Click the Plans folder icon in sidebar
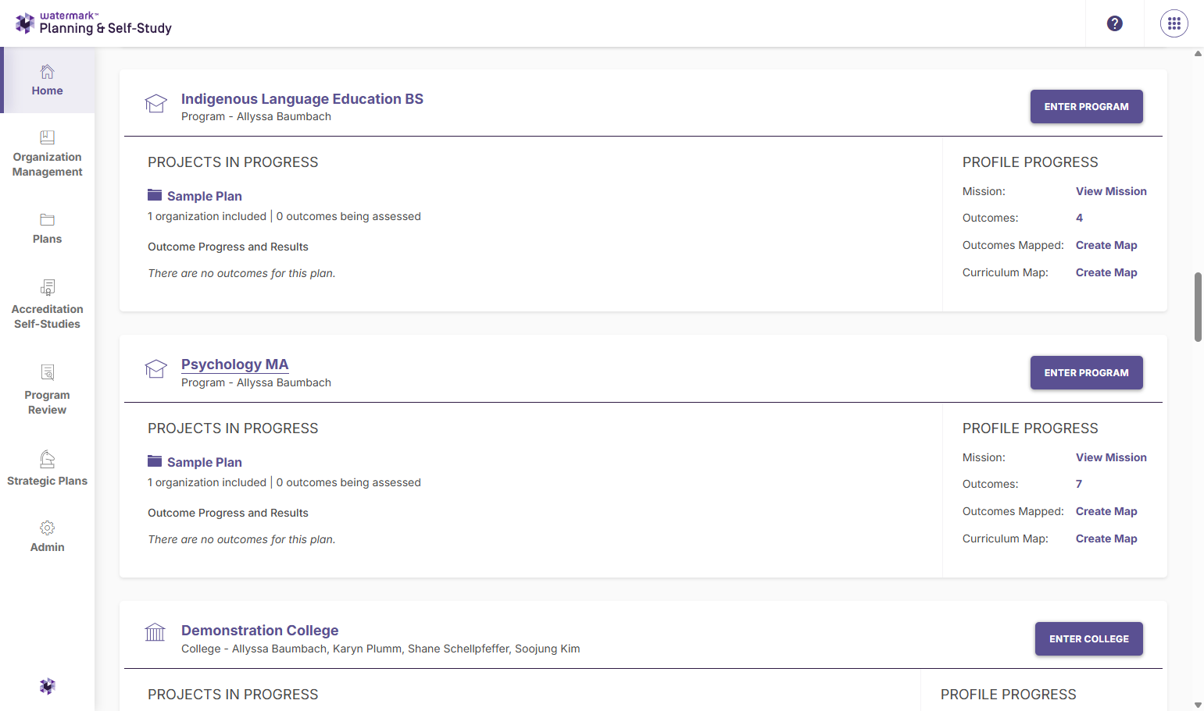1204x711 pixels. (x=48, y=220)
